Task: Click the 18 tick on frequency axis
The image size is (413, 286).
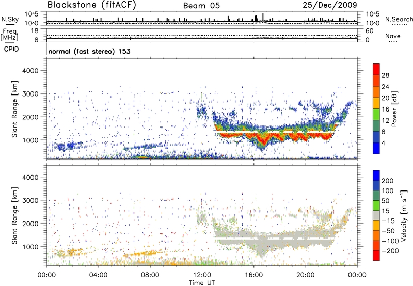Action: click(35, 31)
